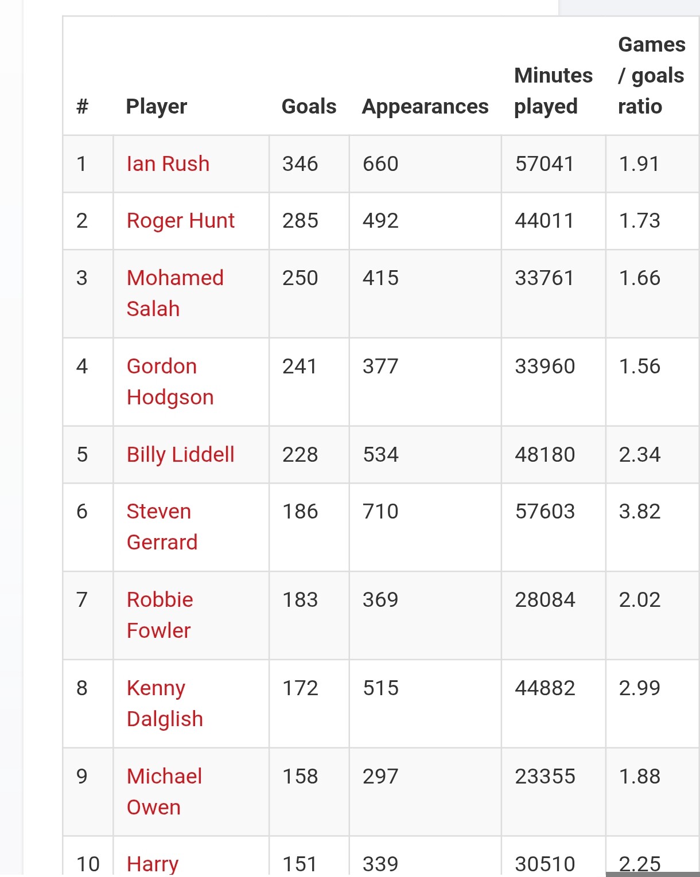The image size is (700, 877).
Task: Click the # rank column header
Action: point(83,107)
